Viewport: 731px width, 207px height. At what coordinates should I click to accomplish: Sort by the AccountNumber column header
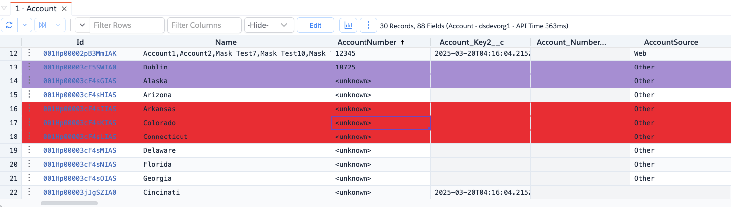point(370,42)
